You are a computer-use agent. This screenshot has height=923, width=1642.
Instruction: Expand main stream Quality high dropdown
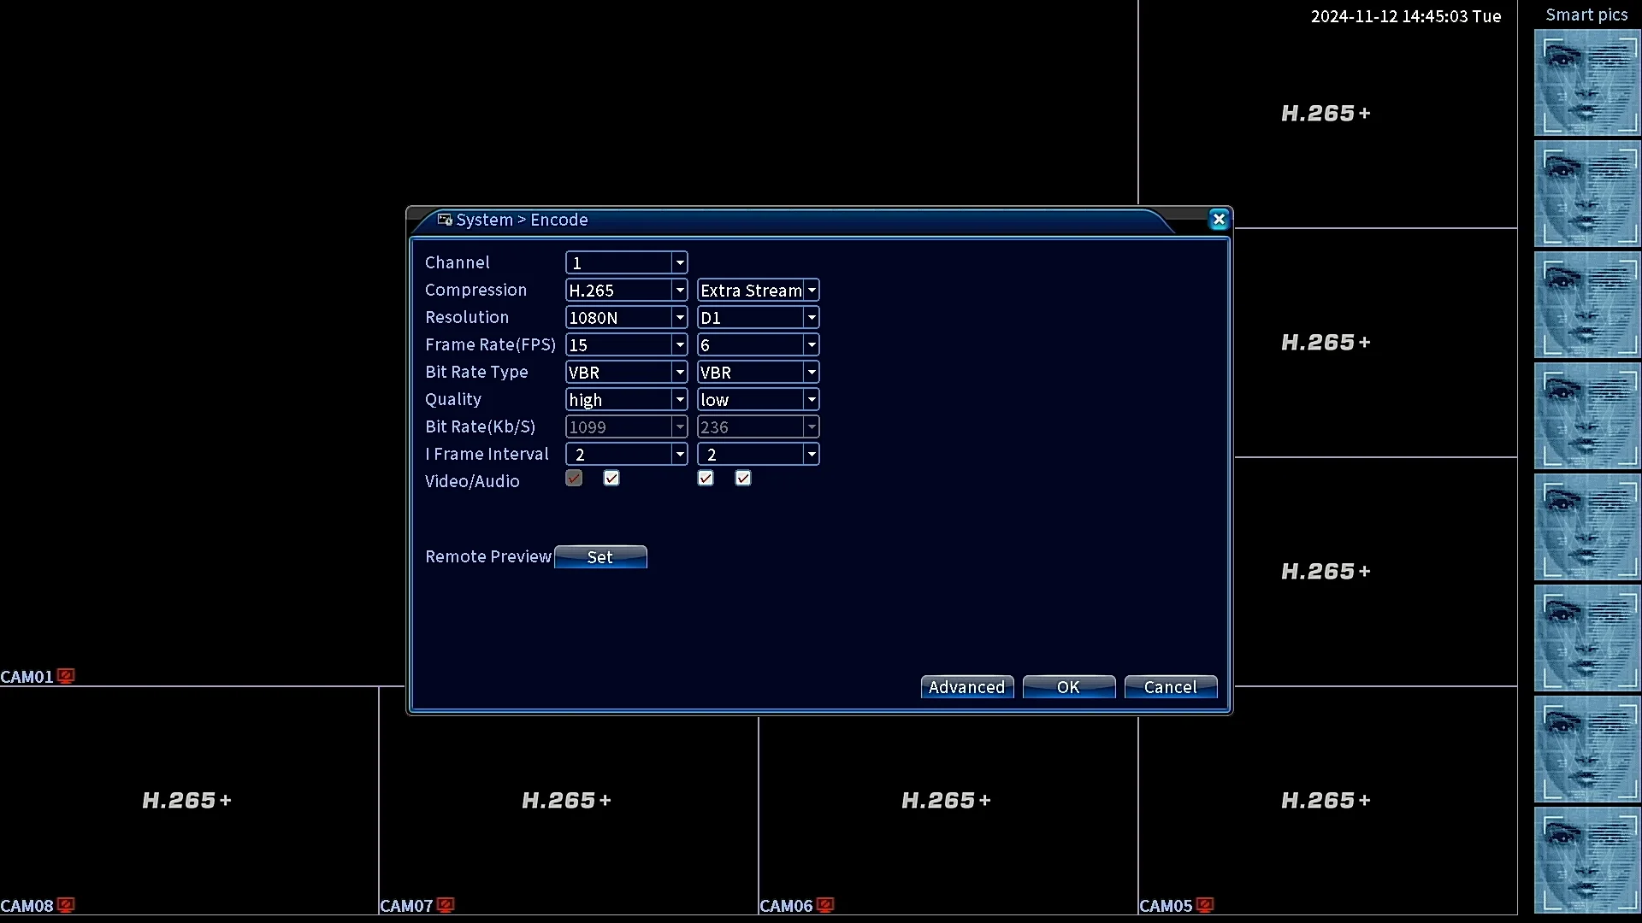tap(680, 400)
